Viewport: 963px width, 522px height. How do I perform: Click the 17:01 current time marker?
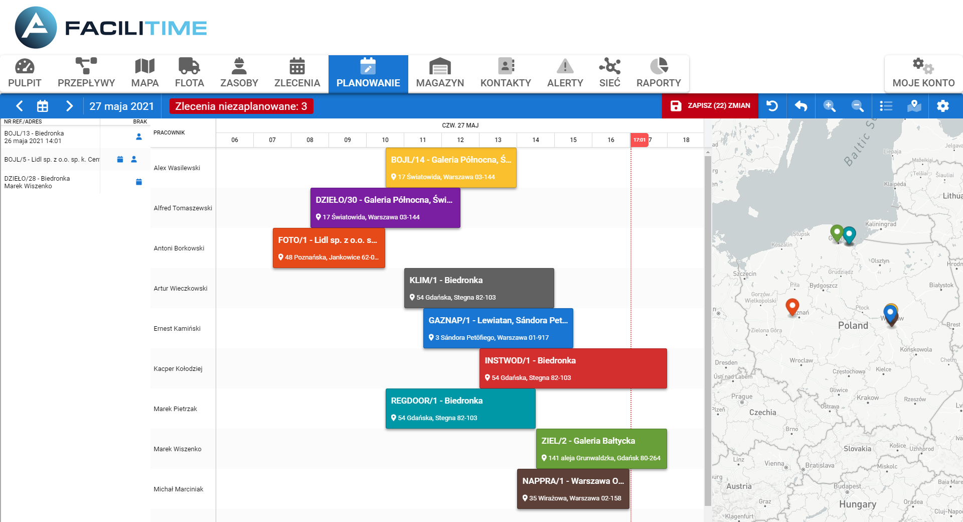click(x=639, y=140)
